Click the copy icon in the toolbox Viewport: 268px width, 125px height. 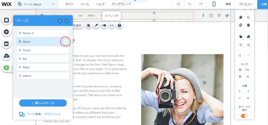tap(241, 17)
